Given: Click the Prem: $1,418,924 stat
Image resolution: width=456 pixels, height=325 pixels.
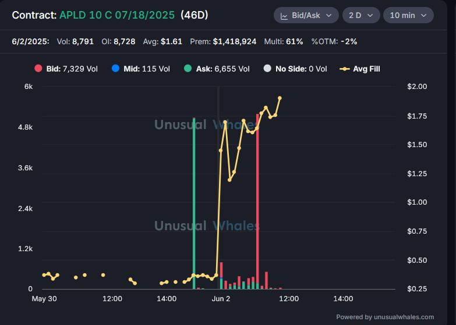Looking at the screenshot, I should tap(223, 41).
